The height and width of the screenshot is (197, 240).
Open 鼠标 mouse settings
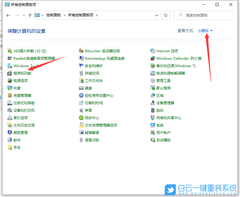click(160, 110)
